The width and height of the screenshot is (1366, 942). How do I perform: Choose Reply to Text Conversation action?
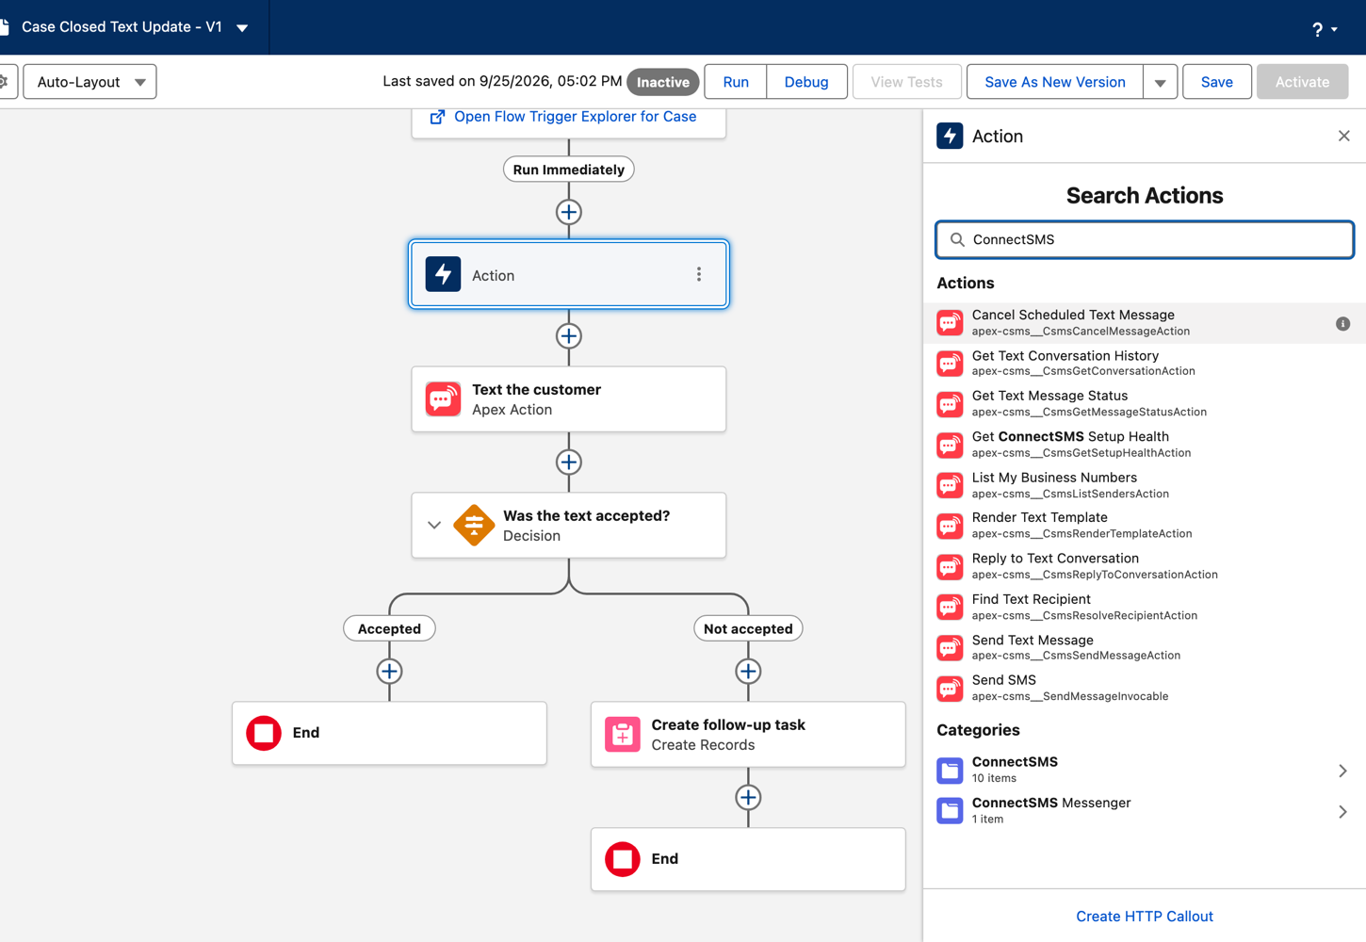tap(1145, 565)
